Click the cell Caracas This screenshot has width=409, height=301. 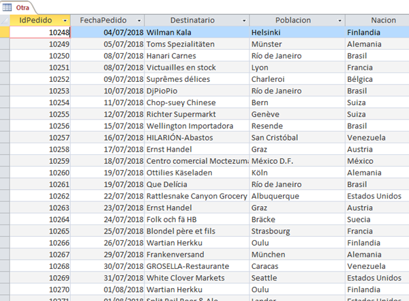[297, 266]
